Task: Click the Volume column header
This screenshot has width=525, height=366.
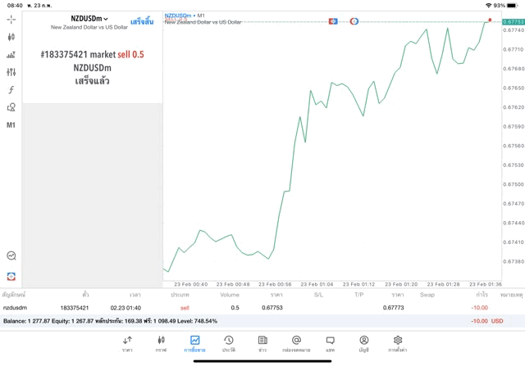Action: (230, 295)
